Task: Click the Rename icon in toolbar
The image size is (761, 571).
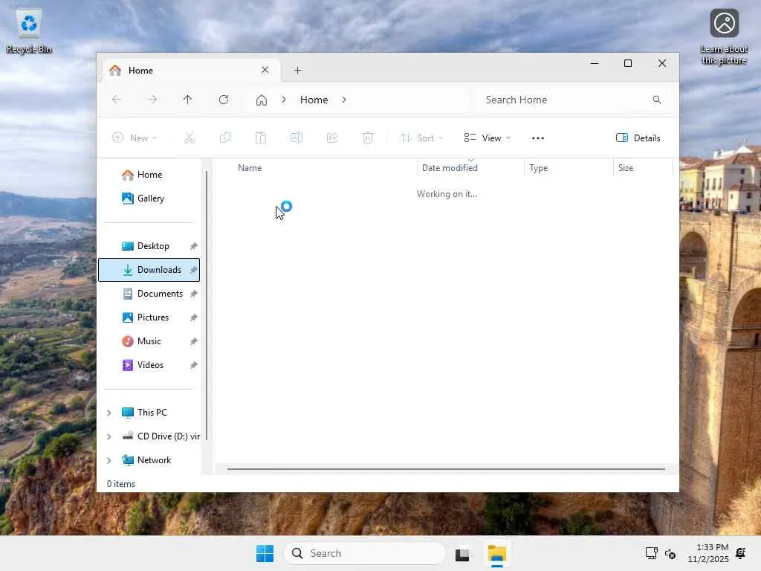Action: [x=297, y=138]
